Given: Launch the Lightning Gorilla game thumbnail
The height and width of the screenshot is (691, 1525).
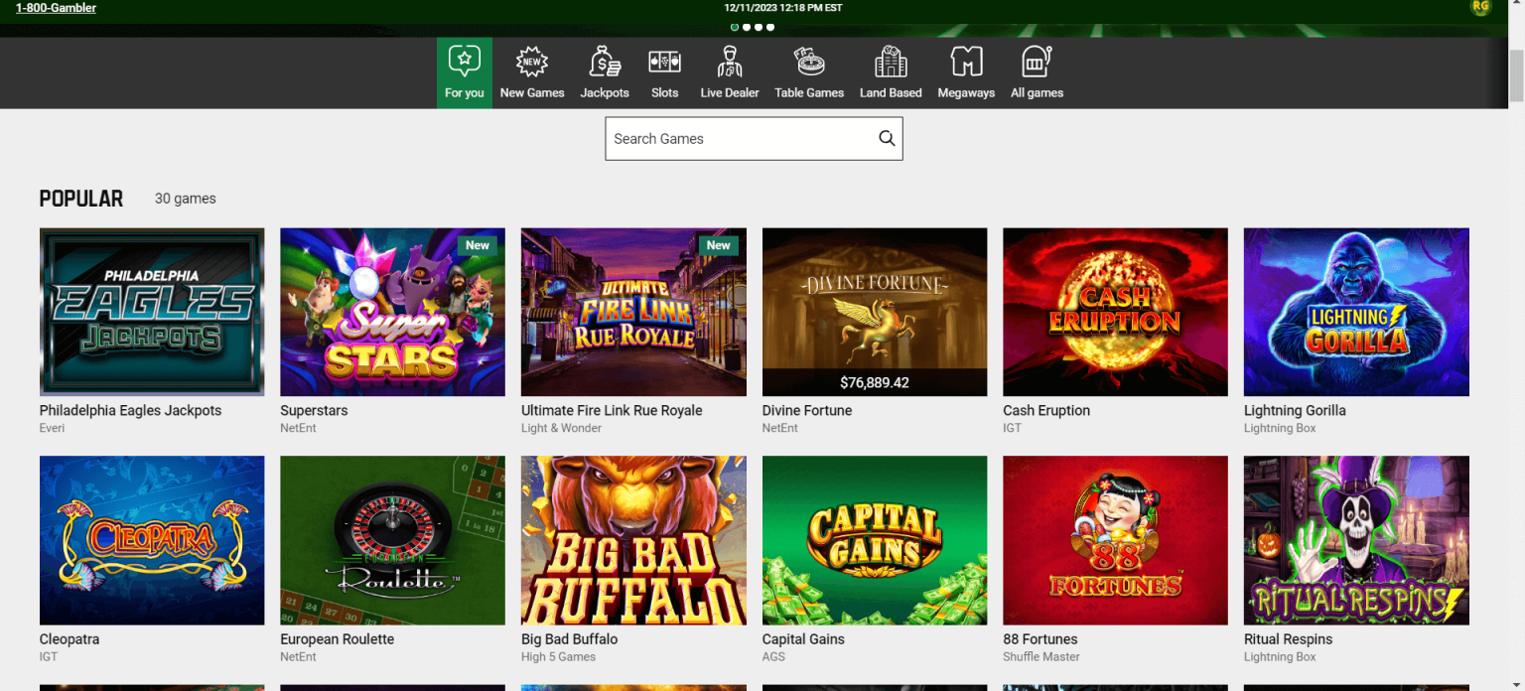Looking at the screenshot, I should click(1356, 312).
